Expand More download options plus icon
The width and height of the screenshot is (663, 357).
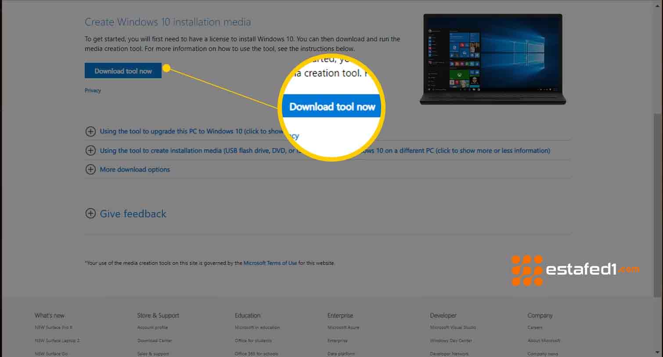90,169
